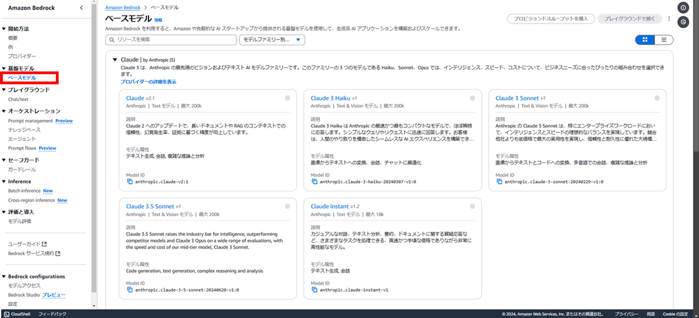Open Cookie の設定 in the footer
Screen dimensions: 699x318
[x=676, y=313]
